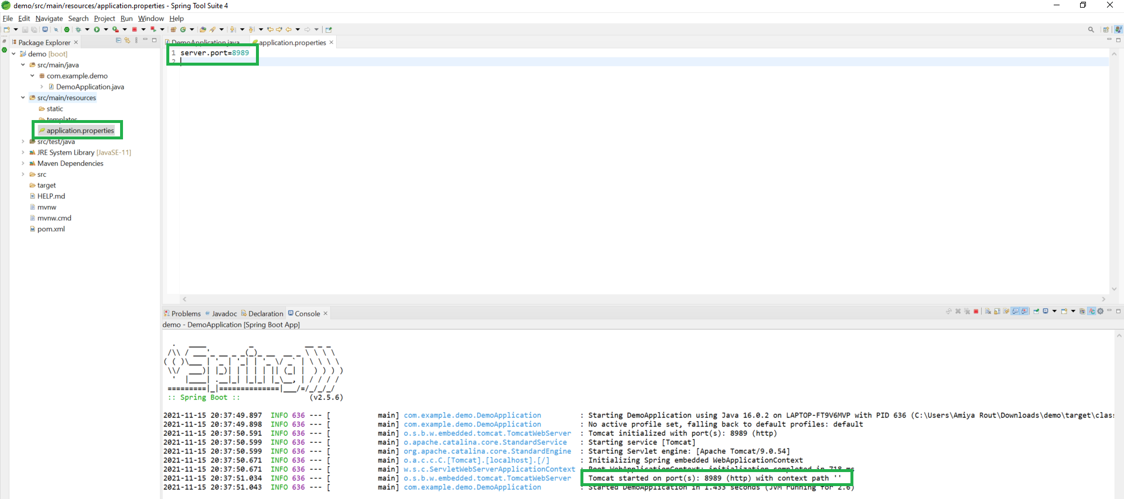The image size is (1124, 499).
Task: Open the Window menu
Action: point(151,18)
